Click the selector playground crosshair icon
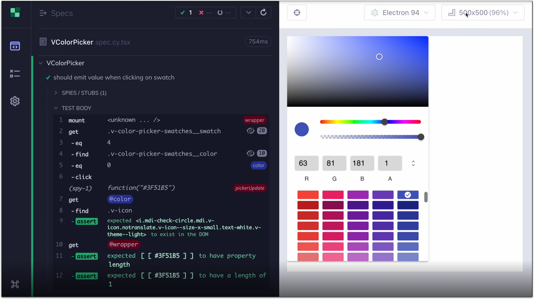 (x=297, y=13)
